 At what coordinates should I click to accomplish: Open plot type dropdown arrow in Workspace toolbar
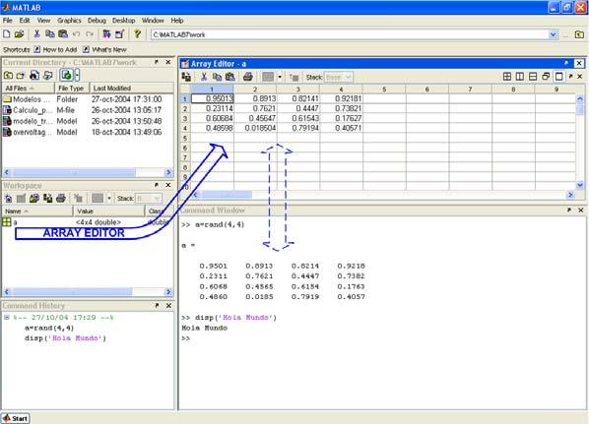(109, 198)
